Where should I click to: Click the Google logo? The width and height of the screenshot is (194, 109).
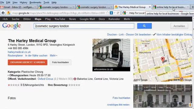pyautogui.click(x=12, y=26)
